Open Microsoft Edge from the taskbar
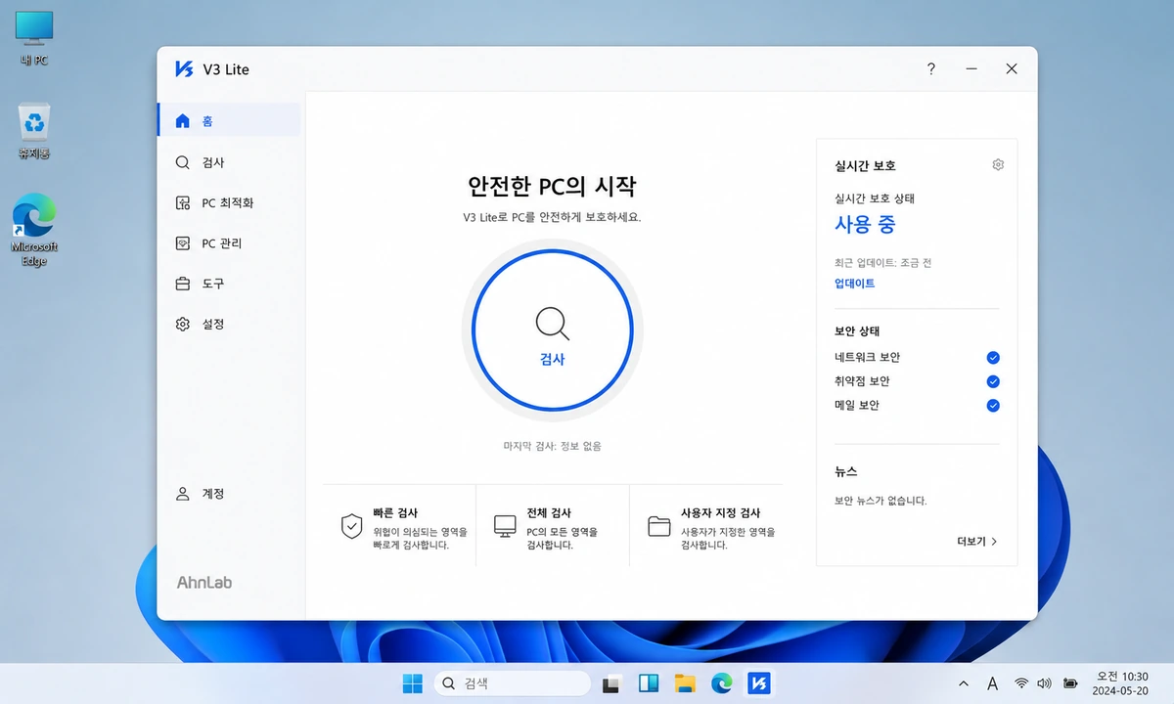Screen dimensions: 1174x704 (x=722, y=683)
